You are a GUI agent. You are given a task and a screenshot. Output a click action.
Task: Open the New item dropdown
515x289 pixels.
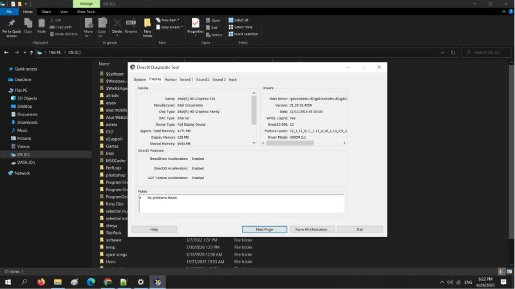(x=167, y=20)
